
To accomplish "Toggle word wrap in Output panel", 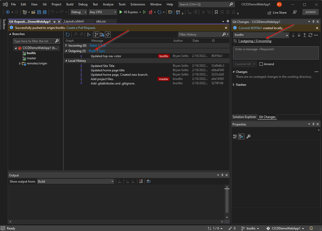I will pos(149,181).
